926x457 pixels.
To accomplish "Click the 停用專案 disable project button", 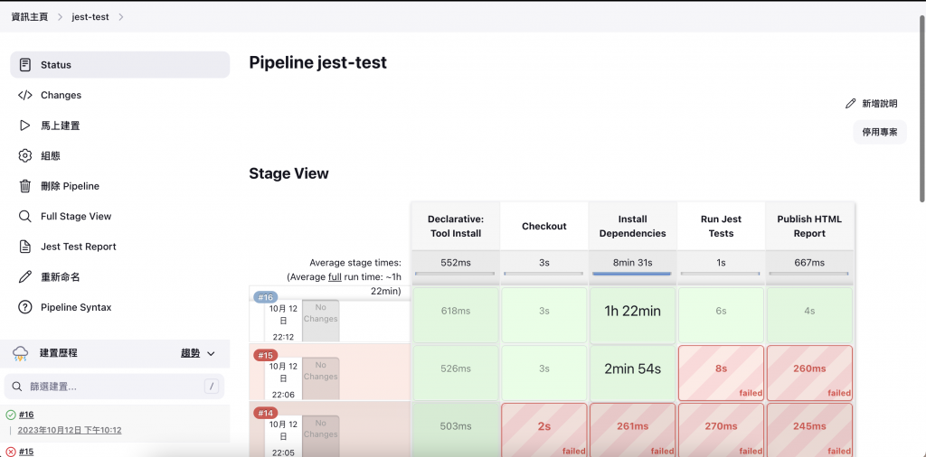I will 879,132.
